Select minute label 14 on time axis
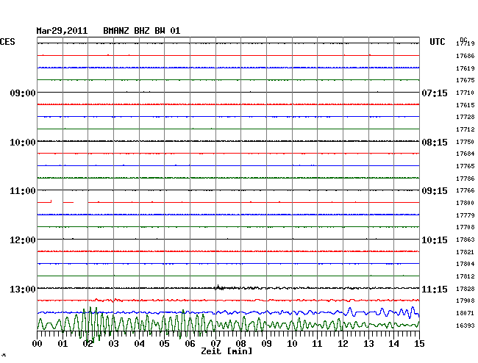 [393, 344]
